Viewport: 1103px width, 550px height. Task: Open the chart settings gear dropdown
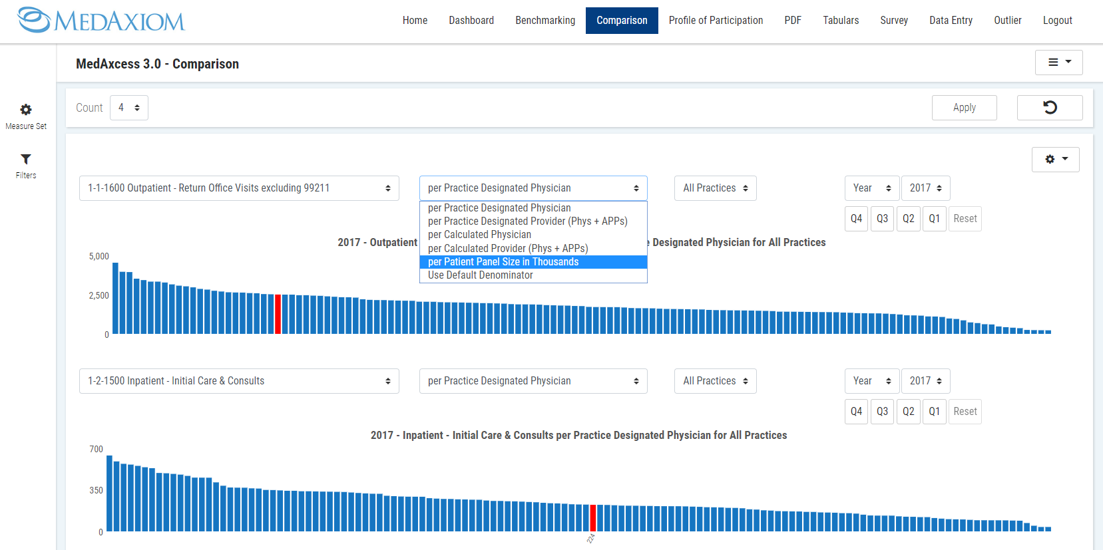1055,160
